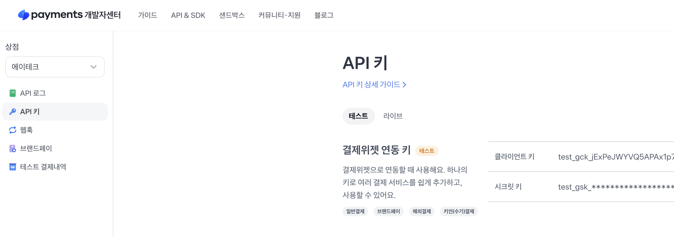Viewport: 674px width, 237px height.
Task: Click chevron next to API 키 상세 가이드
Action: pyautogui.click(x=404, y=85)
